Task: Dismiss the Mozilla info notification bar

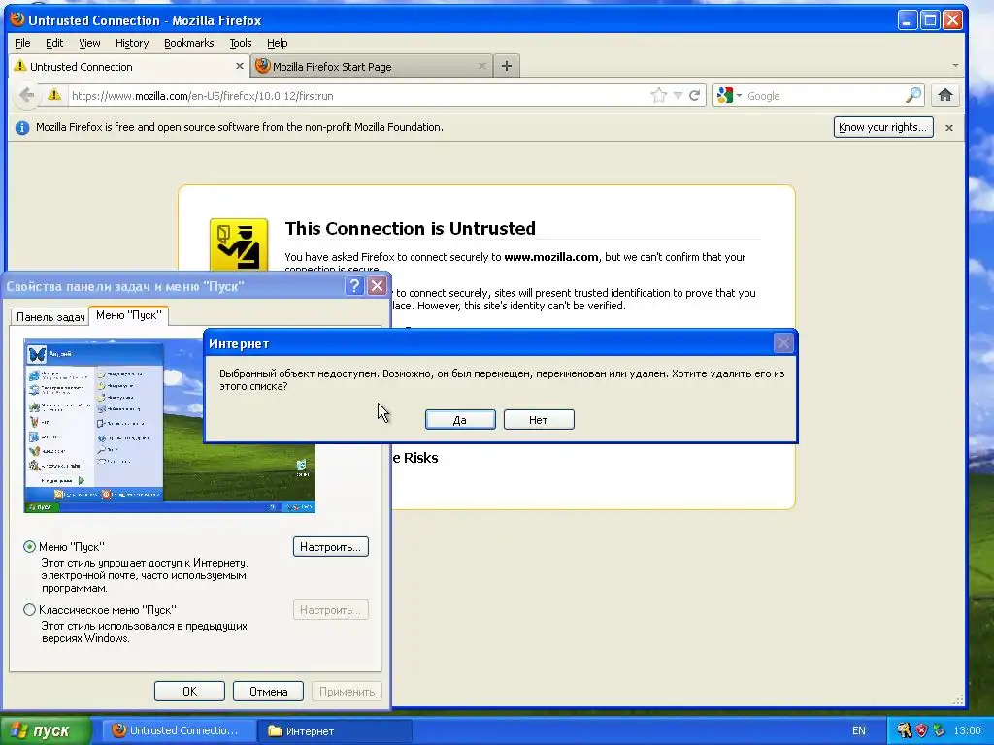Action: [949, 127]
